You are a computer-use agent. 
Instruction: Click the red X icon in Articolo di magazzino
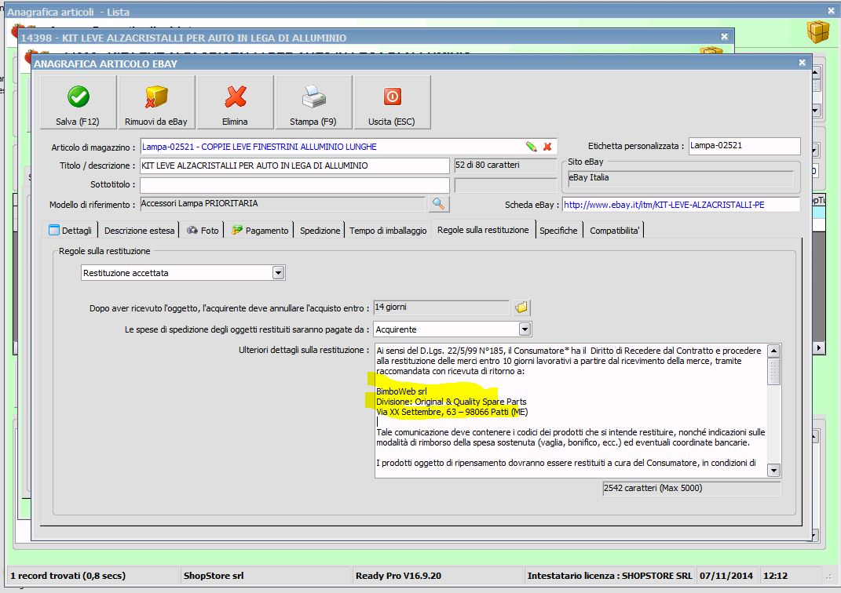[x=547, y=147]
